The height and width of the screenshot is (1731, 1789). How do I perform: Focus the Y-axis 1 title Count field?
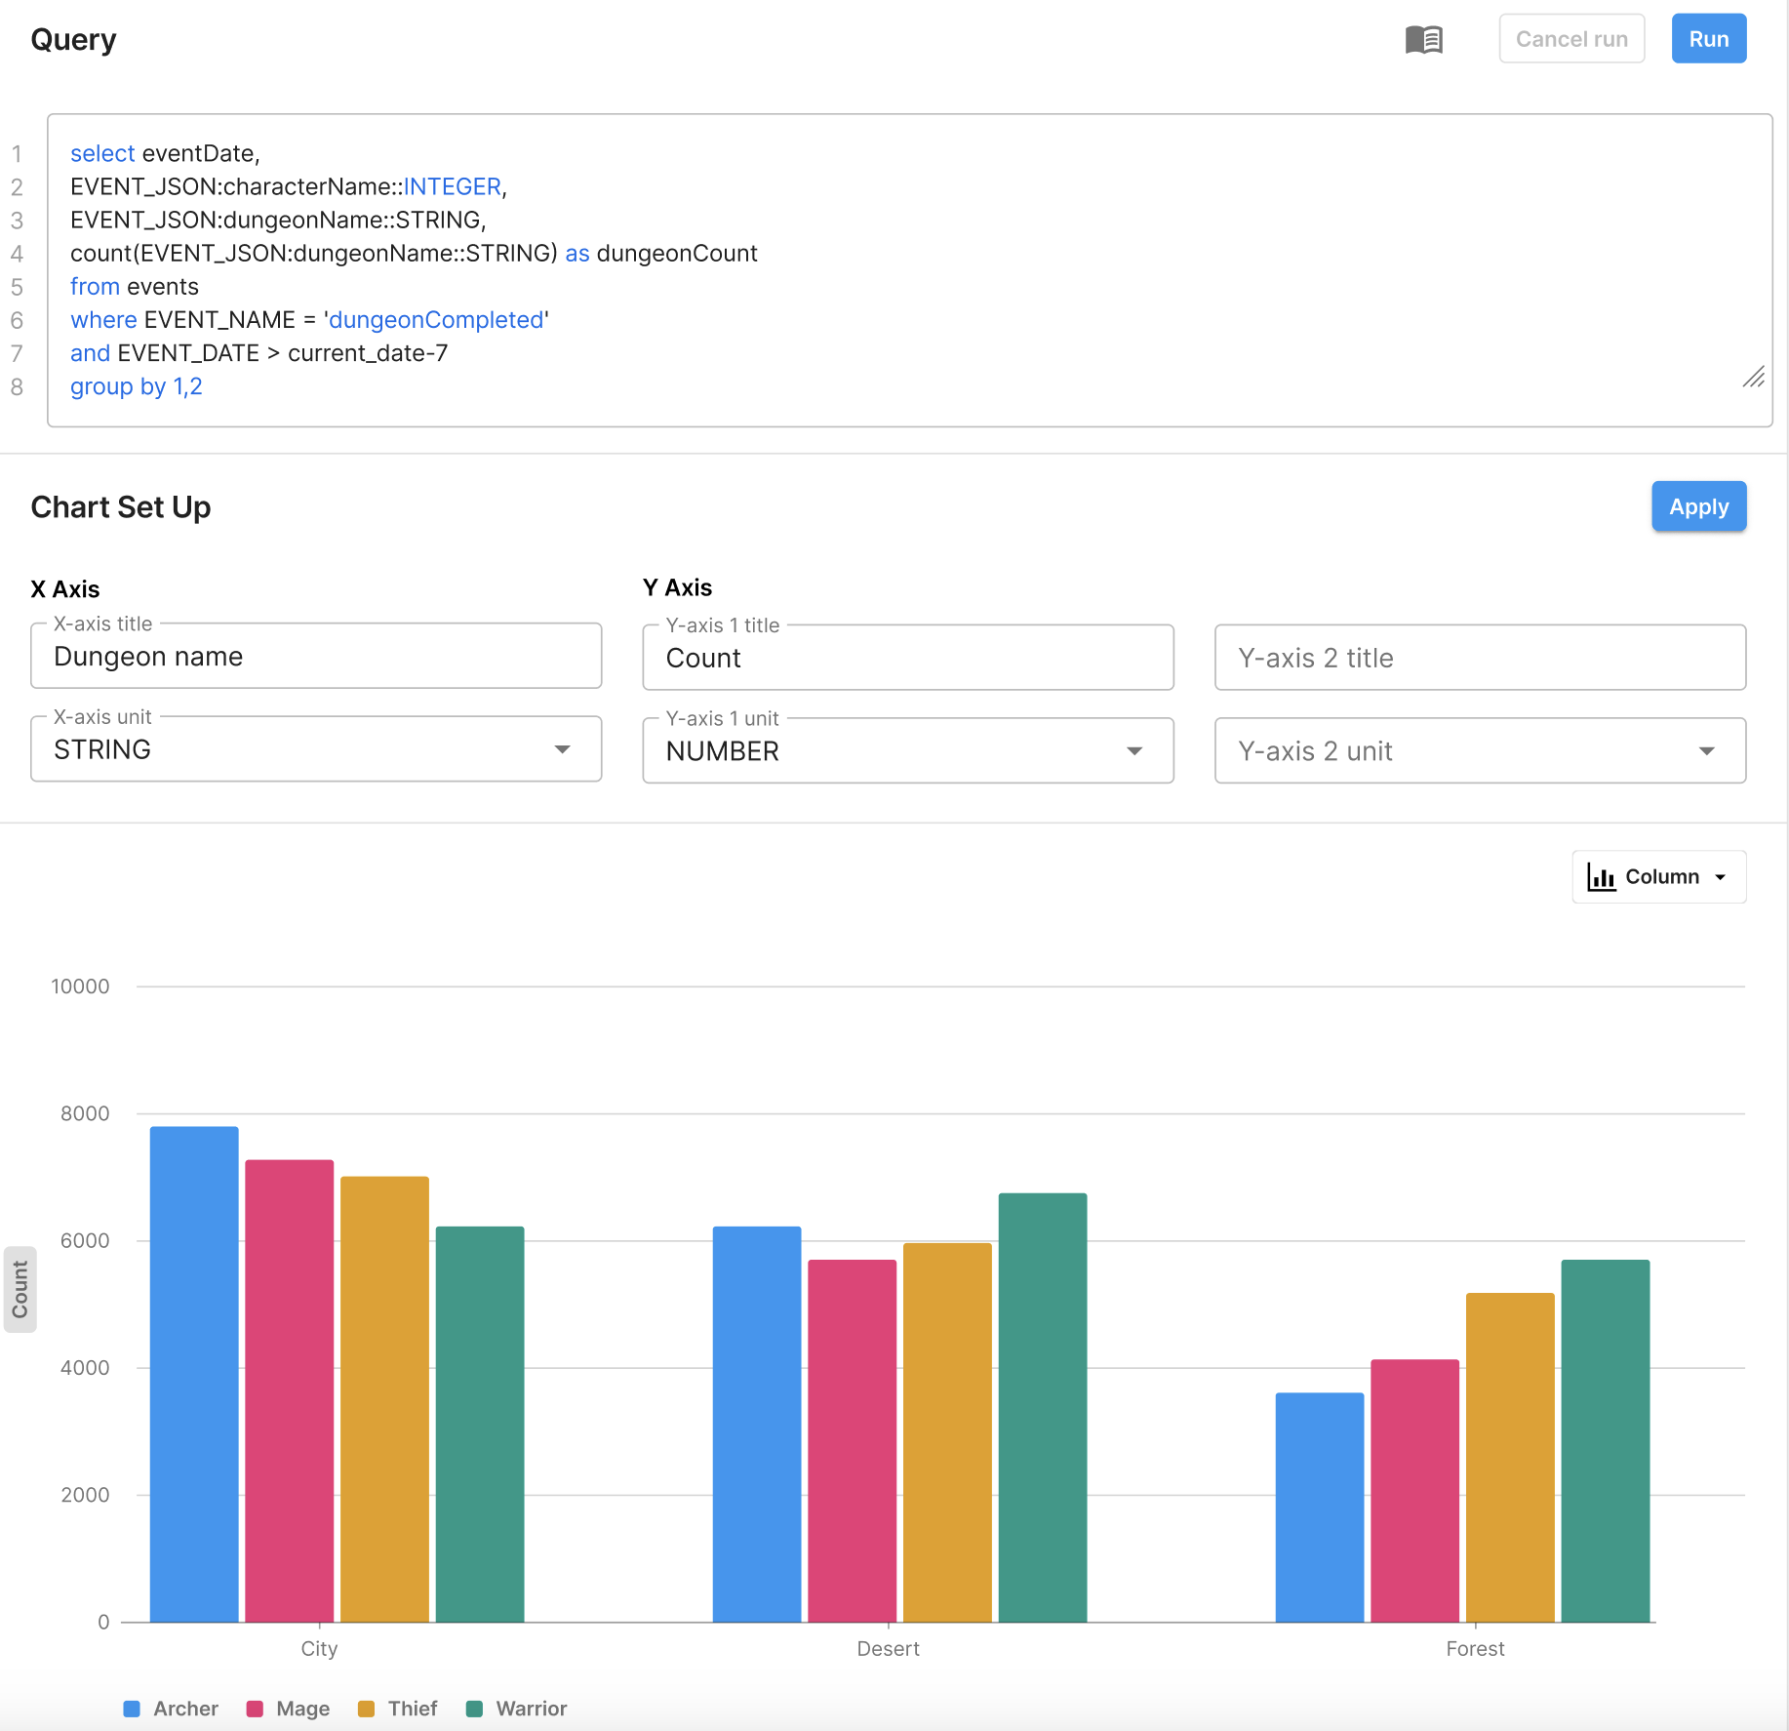[907, 659]
